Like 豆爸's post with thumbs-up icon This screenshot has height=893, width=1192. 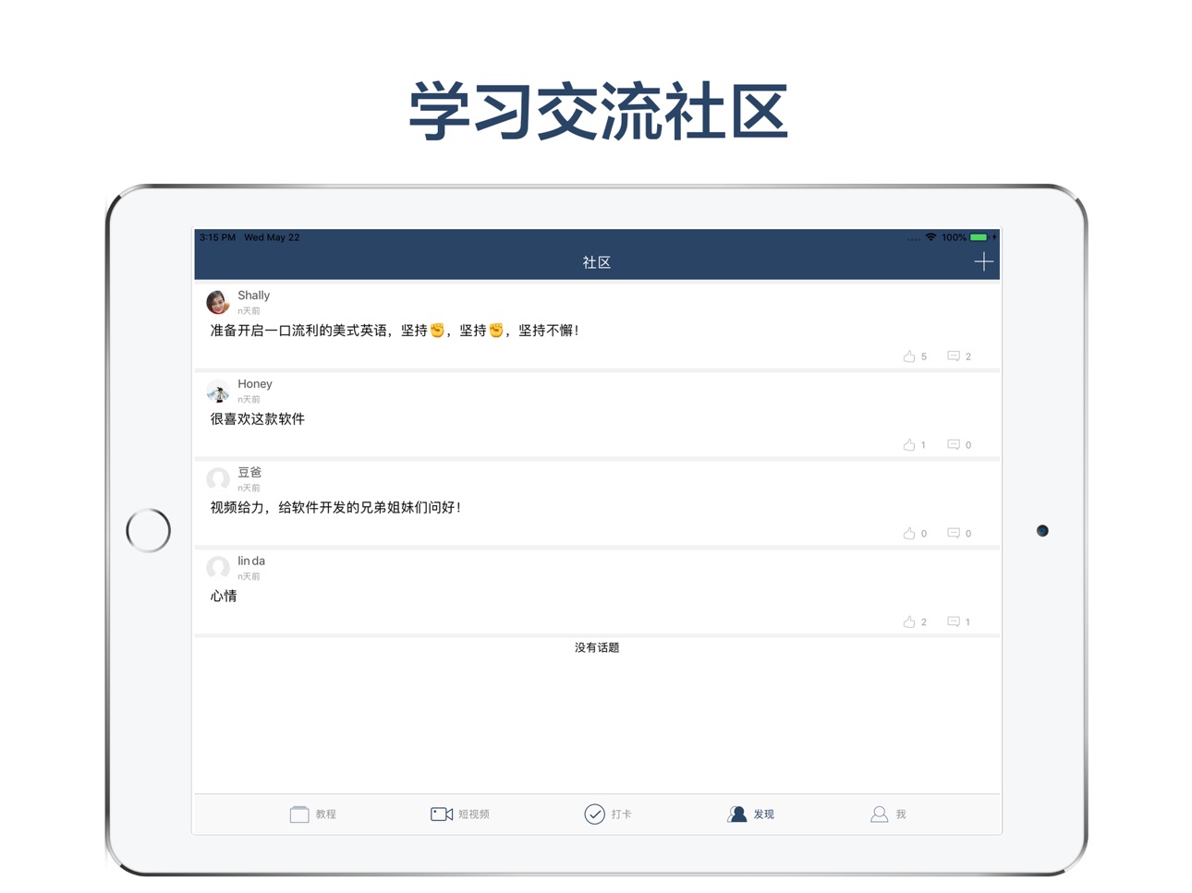[x=909, y=534]
